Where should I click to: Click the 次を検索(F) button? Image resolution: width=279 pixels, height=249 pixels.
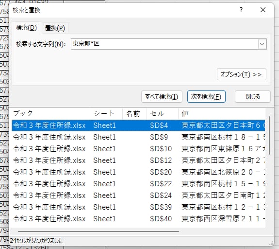pyautogui.click(x=206, y=96)
